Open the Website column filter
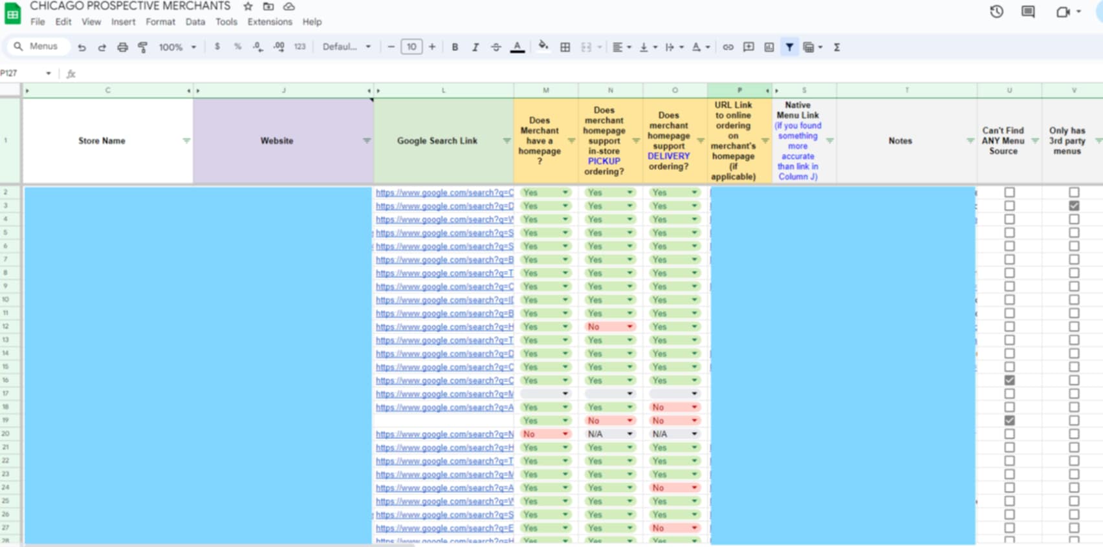The height and width of the screenshot is (547, 1103). click(367, 141)
